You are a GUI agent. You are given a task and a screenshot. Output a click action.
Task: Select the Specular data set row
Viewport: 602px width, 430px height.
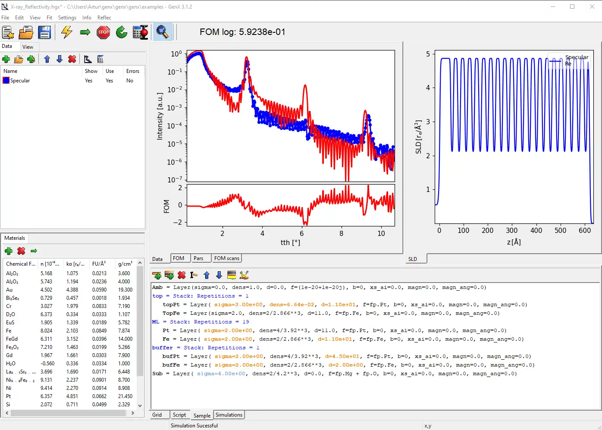(20, 81)
